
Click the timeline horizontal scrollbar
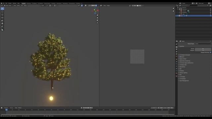pos(87,114)
